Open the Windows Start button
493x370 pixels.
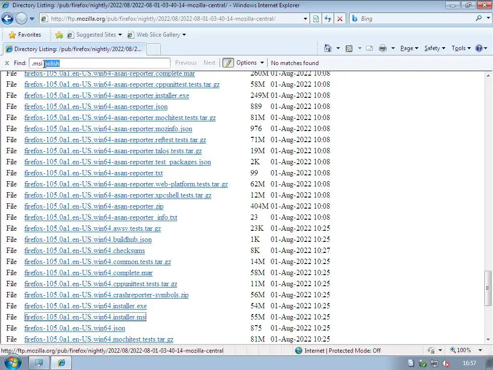tap(12, 363)
